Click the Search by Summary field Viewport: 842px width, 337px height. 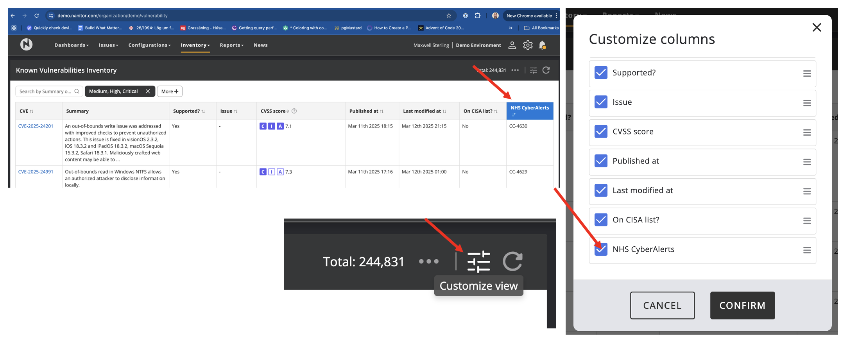coord(45,91)
